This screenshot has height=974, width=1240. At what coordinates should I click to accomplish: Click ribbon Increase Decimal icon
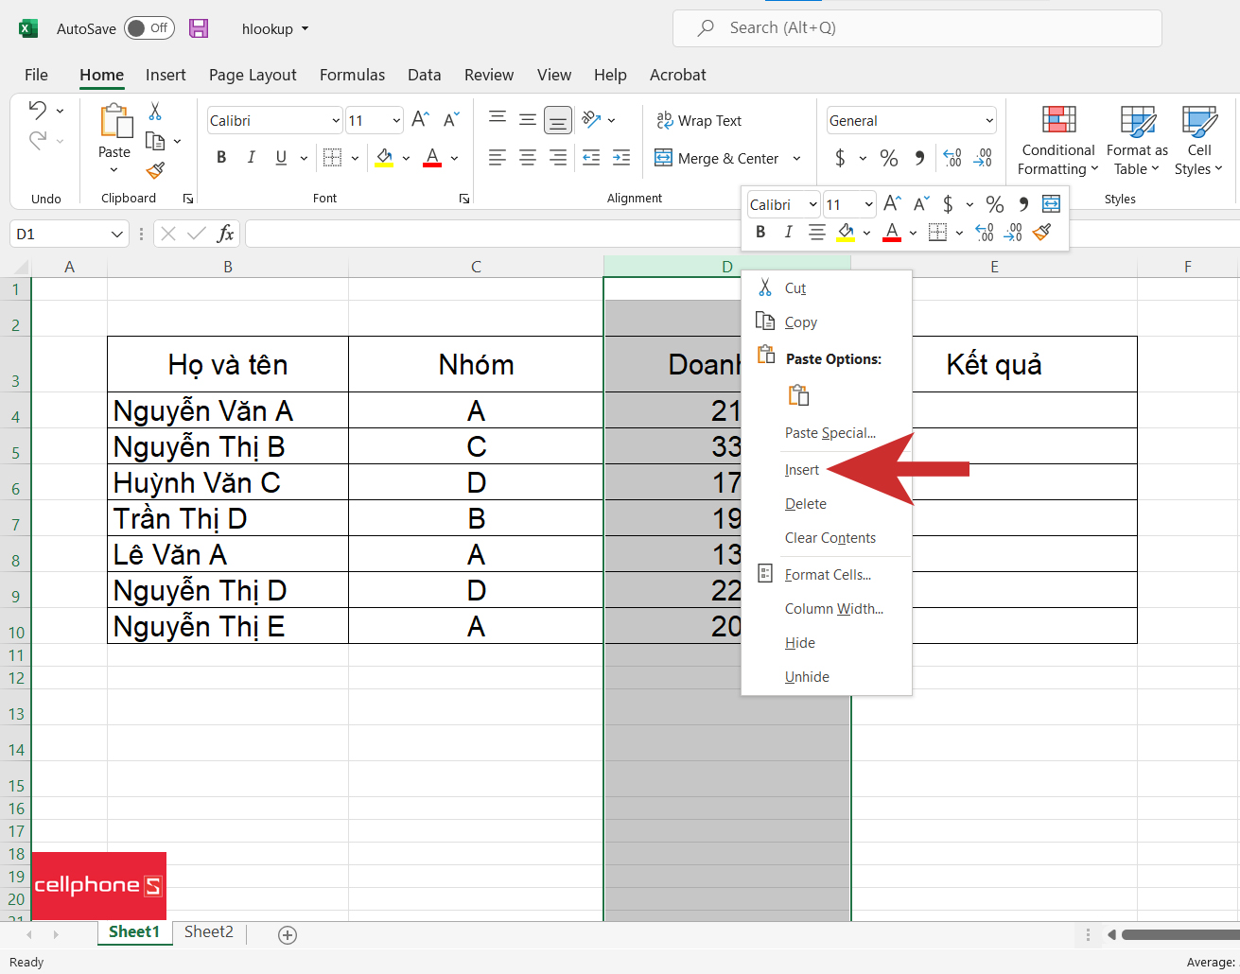tap(952, 158)
